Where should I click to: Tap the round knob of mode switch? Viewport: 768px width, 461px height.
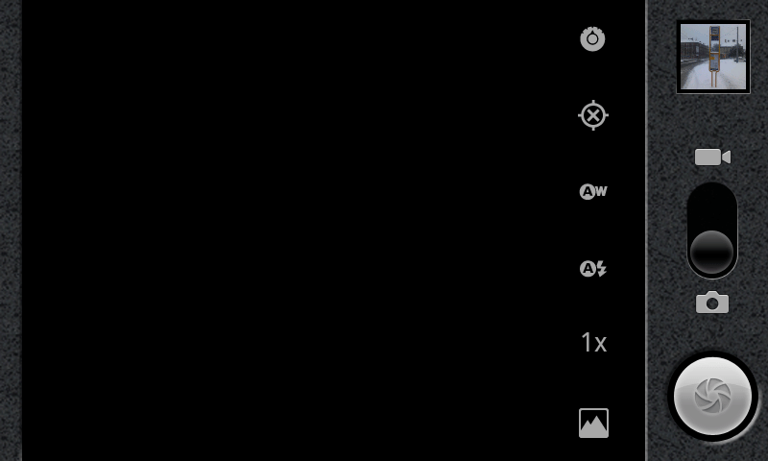tap(711, 252)
